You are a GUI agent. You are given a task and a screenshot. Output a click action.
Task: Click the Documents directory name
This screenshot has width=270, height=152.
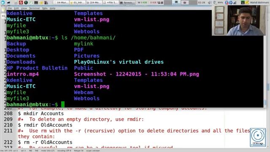tap(21, 56)
